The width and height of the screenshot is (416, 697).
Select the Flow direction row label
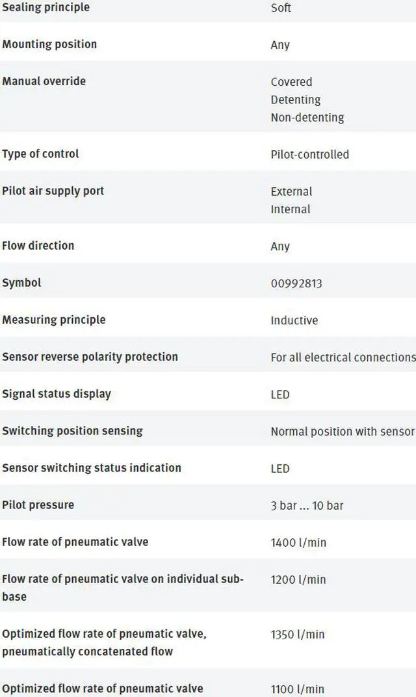(x=38, y=246)
